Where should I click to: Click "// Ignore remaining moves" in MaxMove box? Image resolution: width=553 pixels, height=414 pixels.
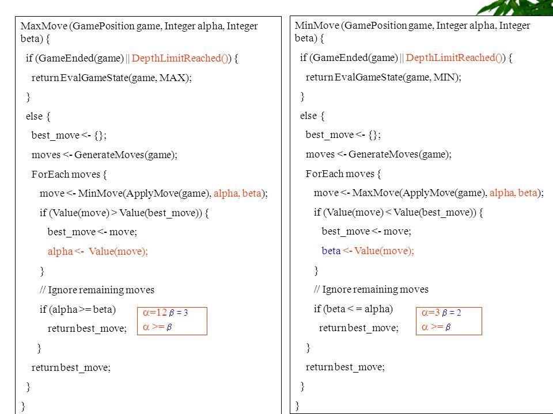tap(97, 290)
